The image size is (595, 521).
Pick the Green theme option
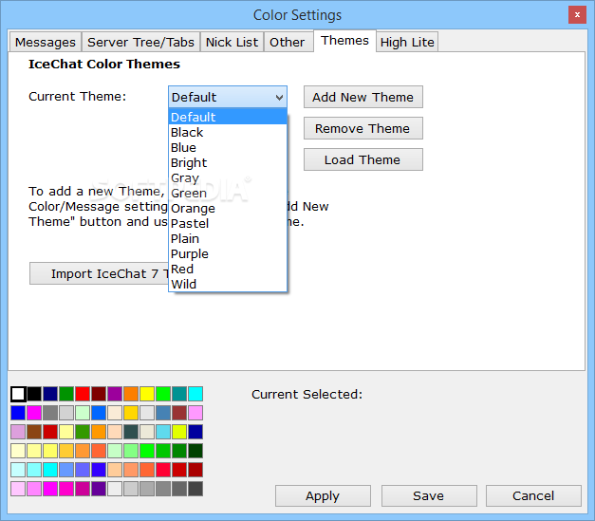(228, 194)
